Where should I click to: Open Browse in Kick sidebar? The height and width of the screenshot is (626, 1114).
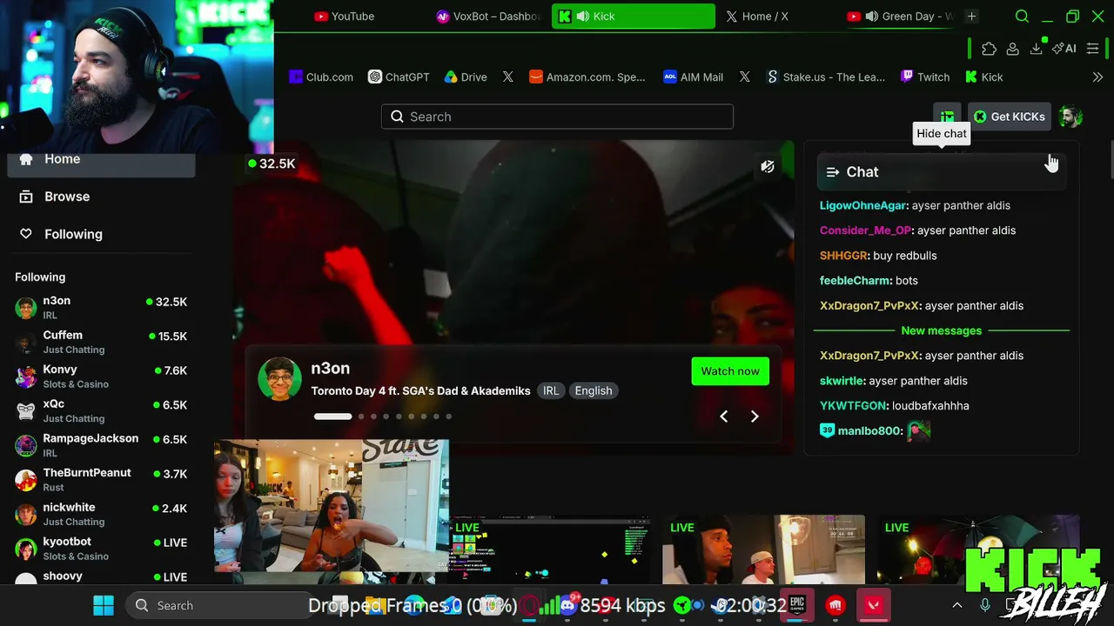pyautogui.click(x=101, y=196)
